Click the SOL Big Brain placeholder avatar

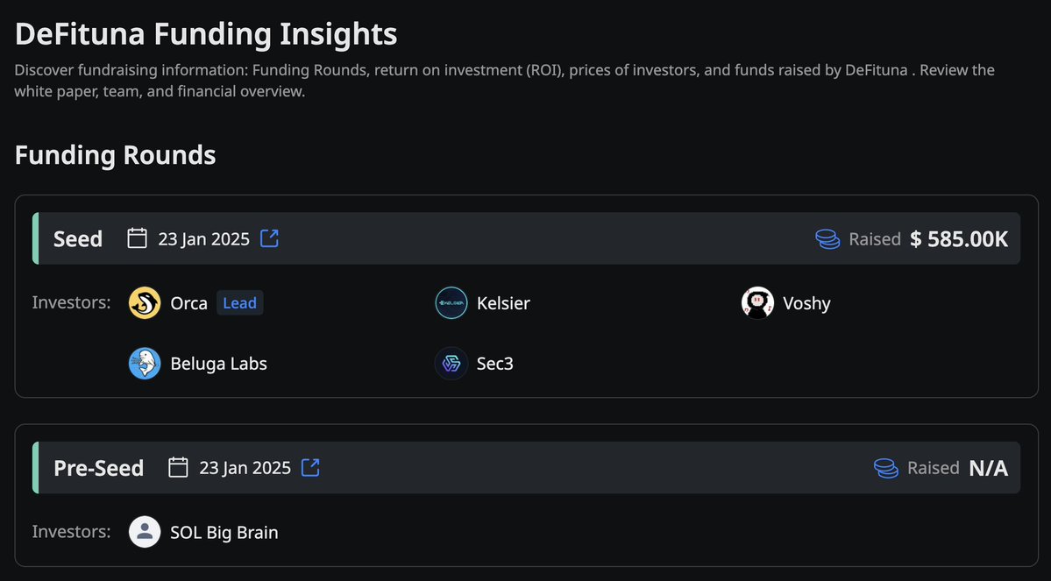(x=145, y=532)
